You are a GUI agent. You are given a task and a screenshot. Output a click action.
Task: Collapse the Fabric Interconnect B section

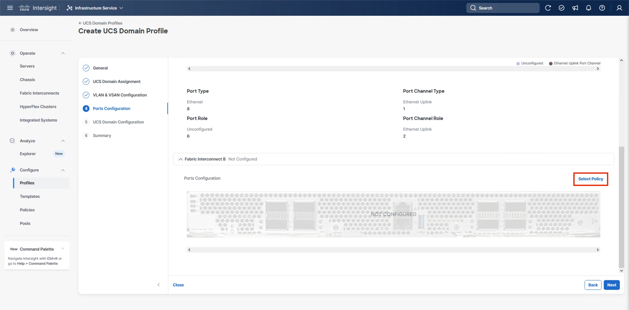coord(181,159)
